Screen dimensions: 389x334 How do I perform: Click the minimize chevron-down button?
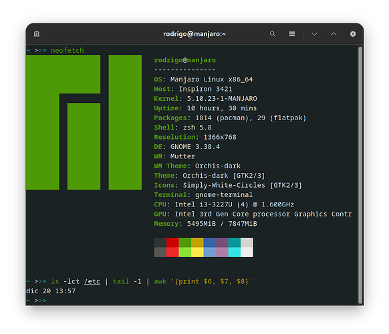click(314, 34)
